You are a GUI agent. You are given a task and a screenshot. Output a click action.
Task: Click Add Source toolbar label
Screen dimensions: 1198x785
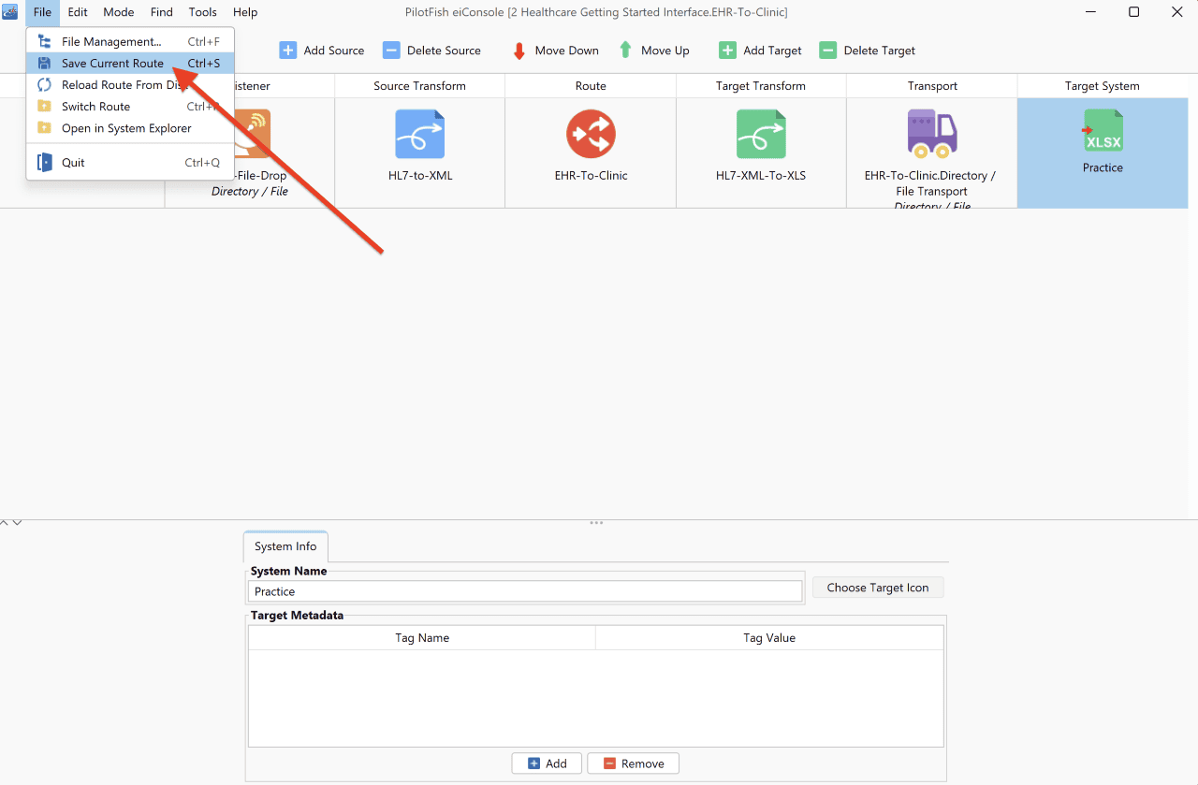pyautogui.click(x=334, y=51)
